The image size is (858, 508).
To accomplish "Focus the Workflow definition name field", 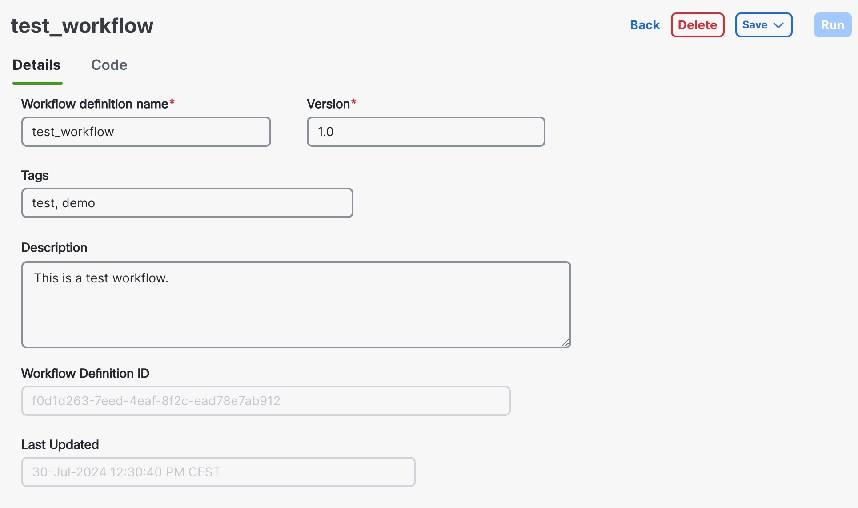I will 146,132.
